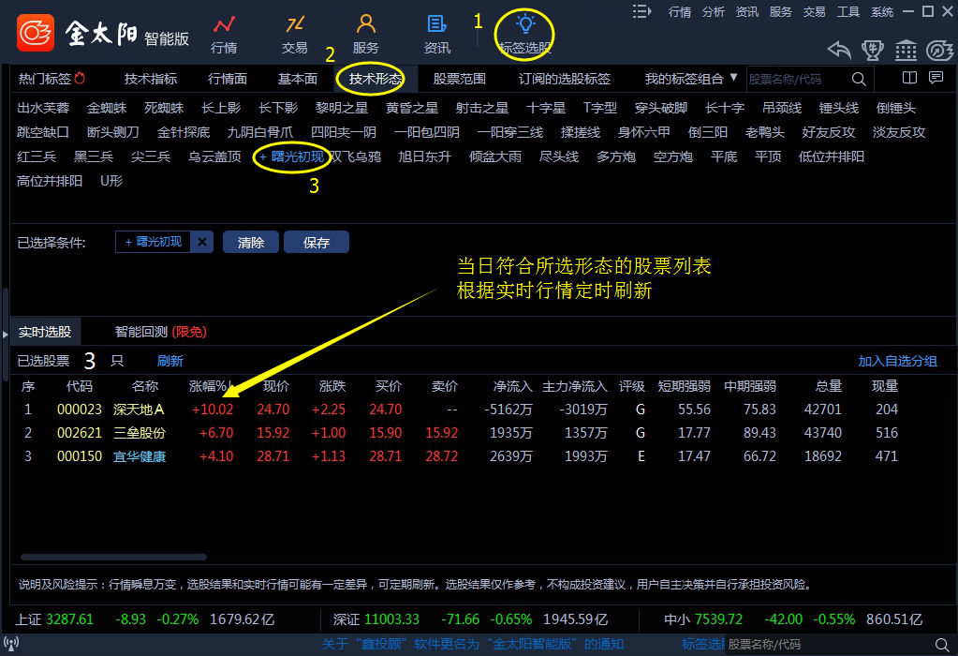Screen dimensions: 958x656
Task: Toggle the 曙光初现 pattern tag
Action: tap(292, 157)
